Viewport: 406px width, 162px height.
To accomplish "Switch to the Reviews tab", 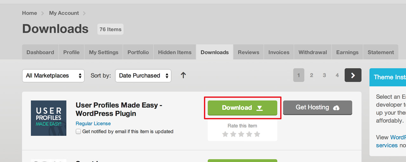I will click(x=248, y=52).
